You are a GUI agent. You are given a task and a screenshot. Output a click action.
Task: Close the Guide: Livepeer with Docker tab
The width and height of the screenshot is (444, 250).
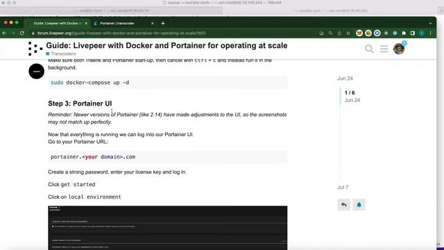click(86, 23)
